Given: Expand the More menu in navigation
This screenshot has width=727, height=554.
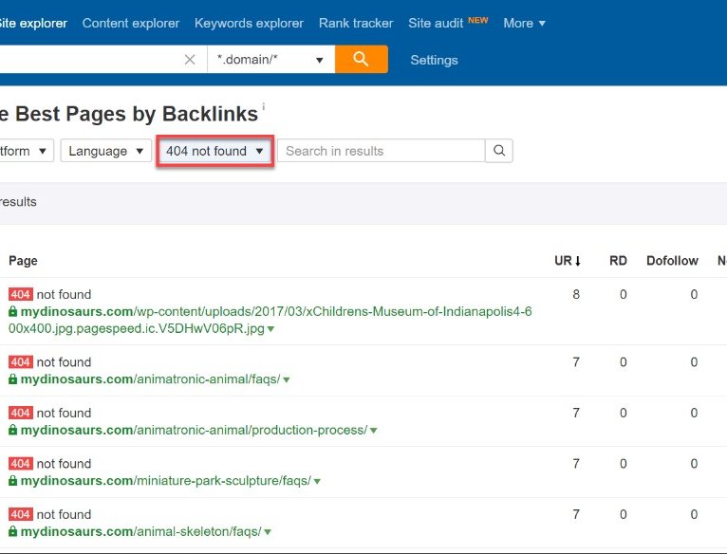Looking at the screenshot, I should click(x=524, y=23).
